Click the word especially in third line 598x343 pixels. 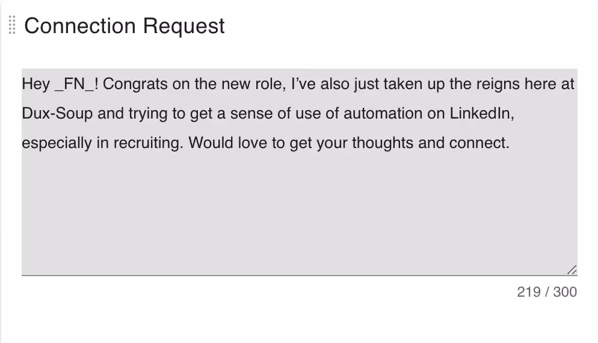point(57,143)
